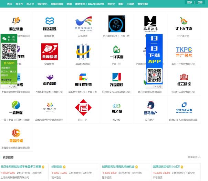Close the green WeChat QR popup
Screen dimensions: 208x181
[x=12, y=87]
